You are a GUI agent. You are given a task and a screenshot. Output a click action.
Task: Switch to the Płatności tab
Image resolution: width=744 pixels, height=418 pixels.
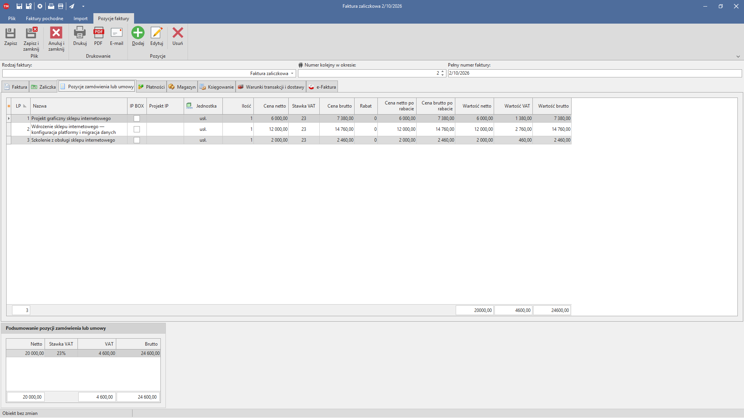tap(152, 87)
